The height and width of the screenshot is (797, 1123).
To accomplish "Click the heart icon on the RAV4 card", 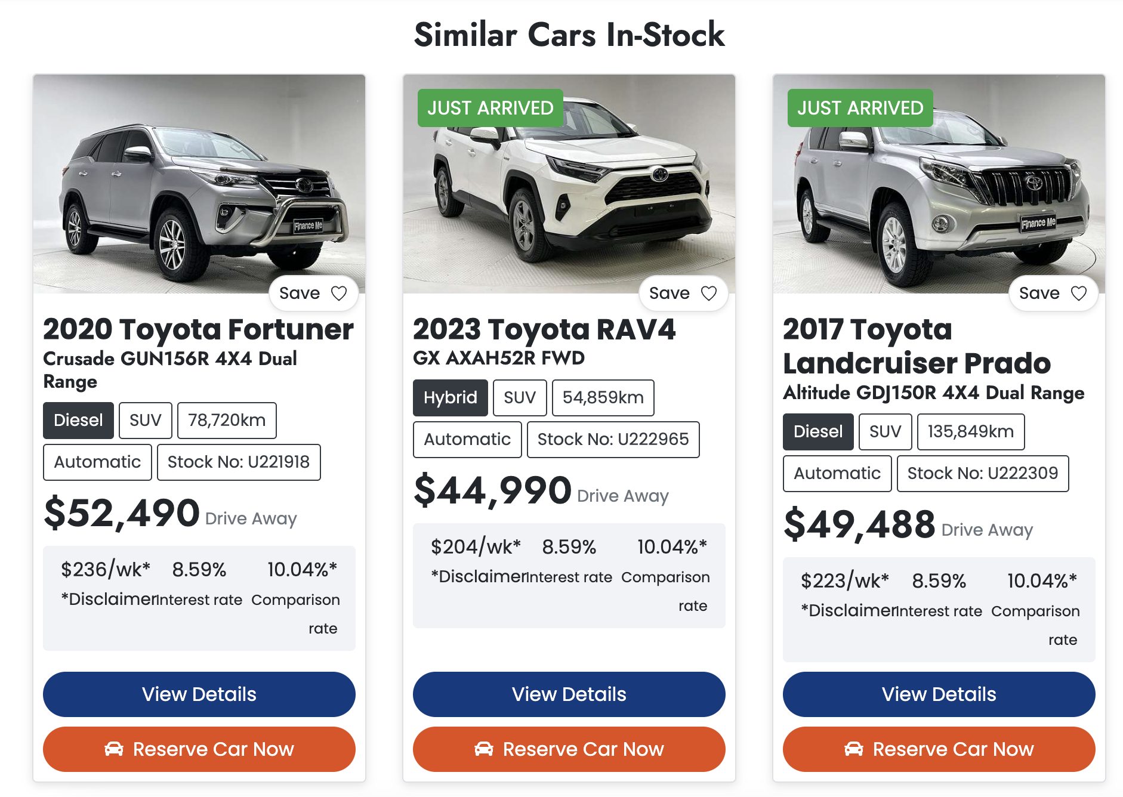I will click(709, 294).
